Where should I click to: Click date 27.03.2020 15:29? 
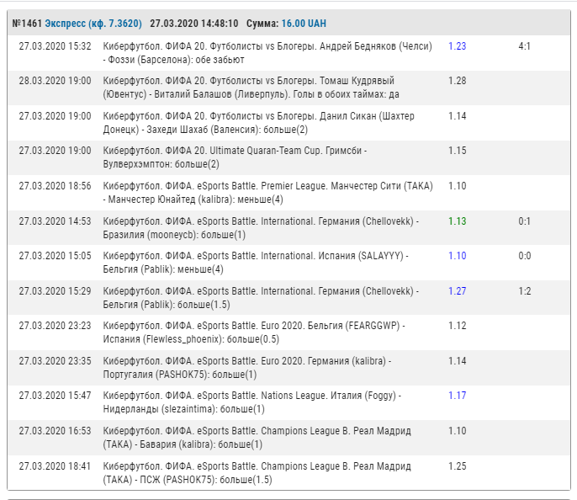click(55, 291)
